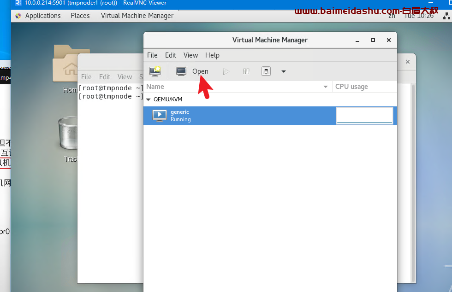Click the terminal window scrollbar
The width and height of the screenshot is (452, 292).
pyautogui.click(x=413, y=183)
